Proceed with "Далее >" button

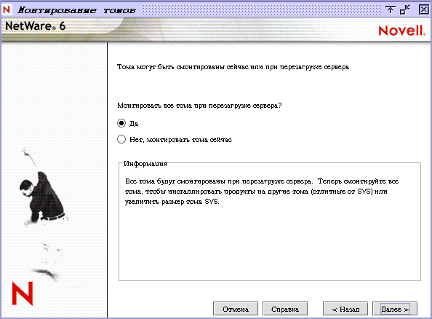click(x=395, y=309)
